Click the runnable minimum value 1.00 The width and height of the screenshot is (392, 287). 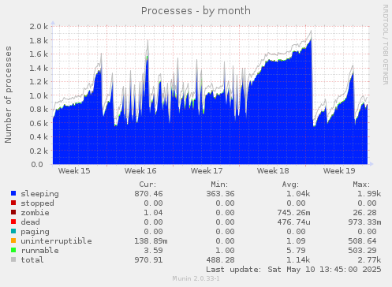[225, 251]
